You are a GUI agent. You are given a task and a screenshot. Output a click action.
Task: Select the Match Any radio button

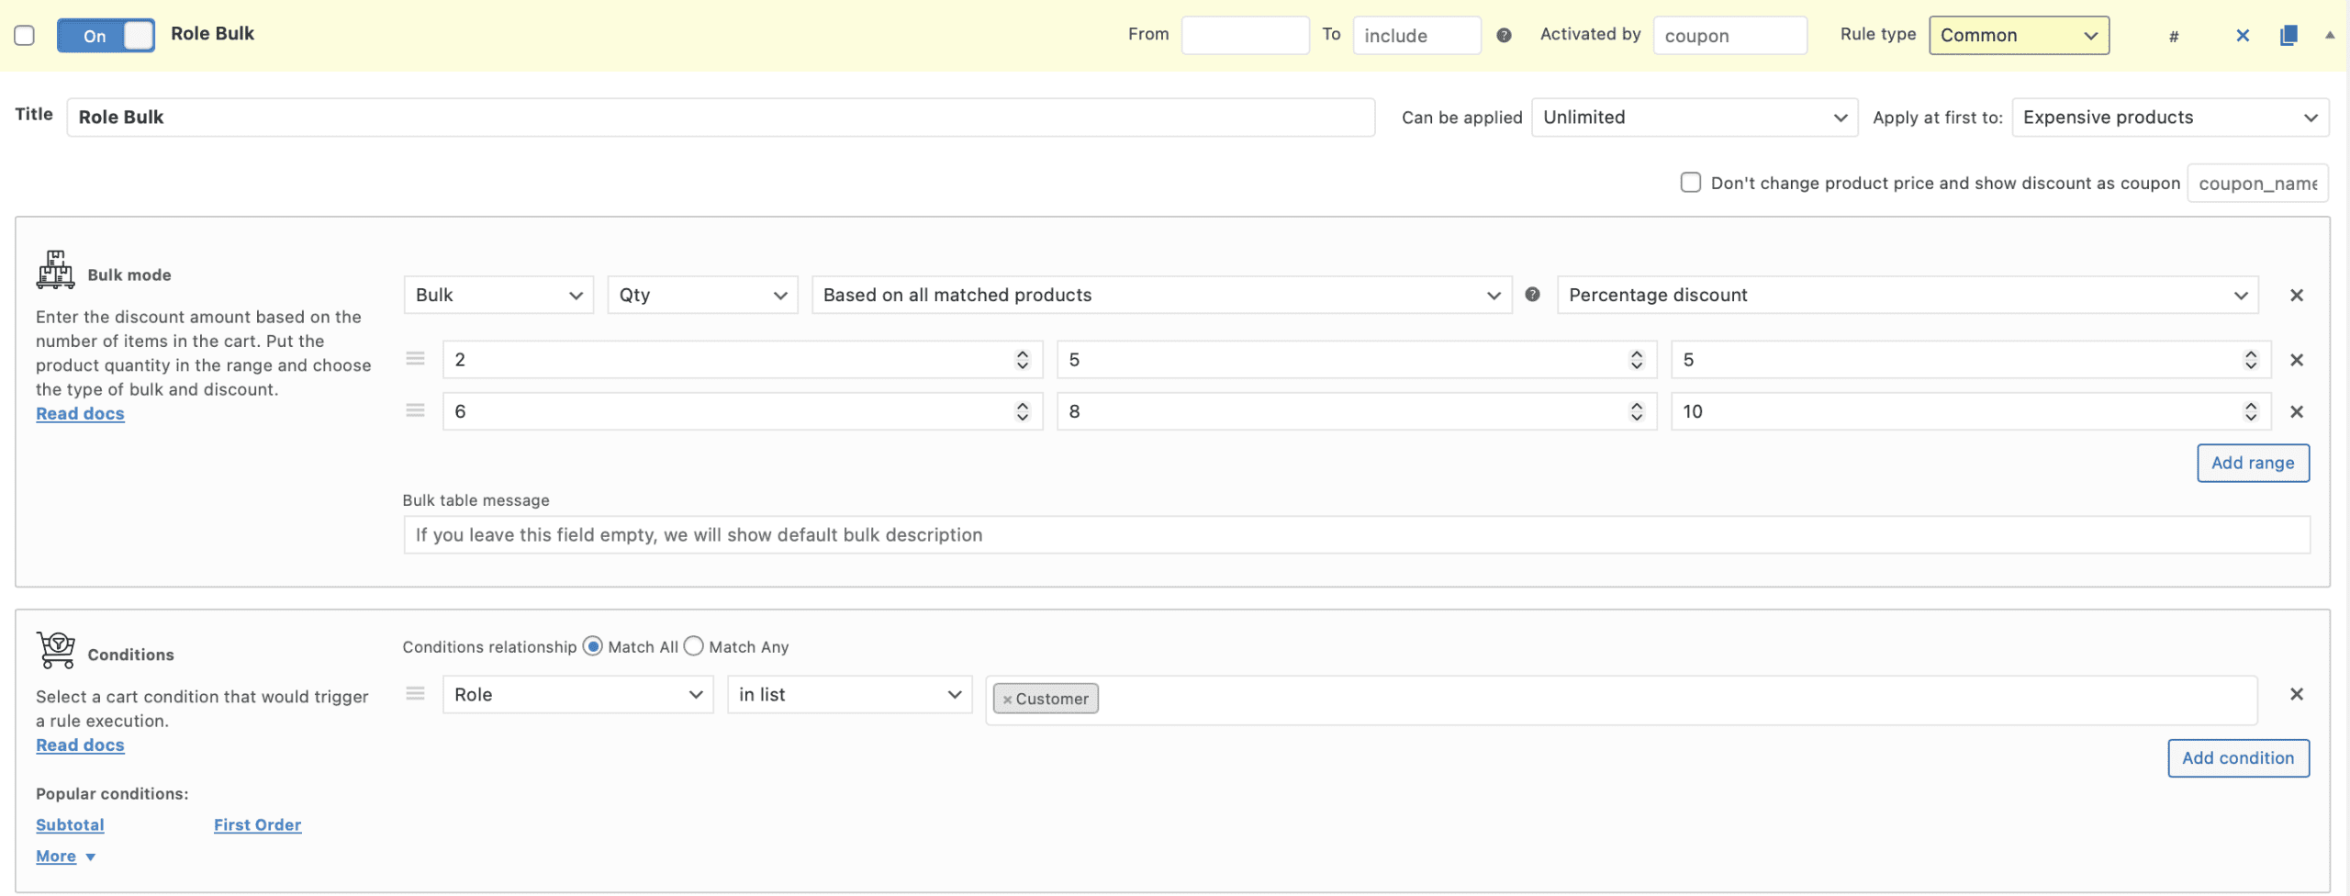click(x=694, y=647)
